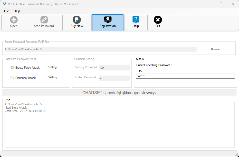This screenshot has height=157, width=239.
Task: Open Setting beside Dictionary attack
Action: (x=52, y=77)
